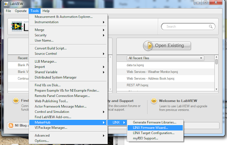Open Web Services - Address Book.lvproj
This screenshot has width=227, height=145.
[x=166, y=79]
